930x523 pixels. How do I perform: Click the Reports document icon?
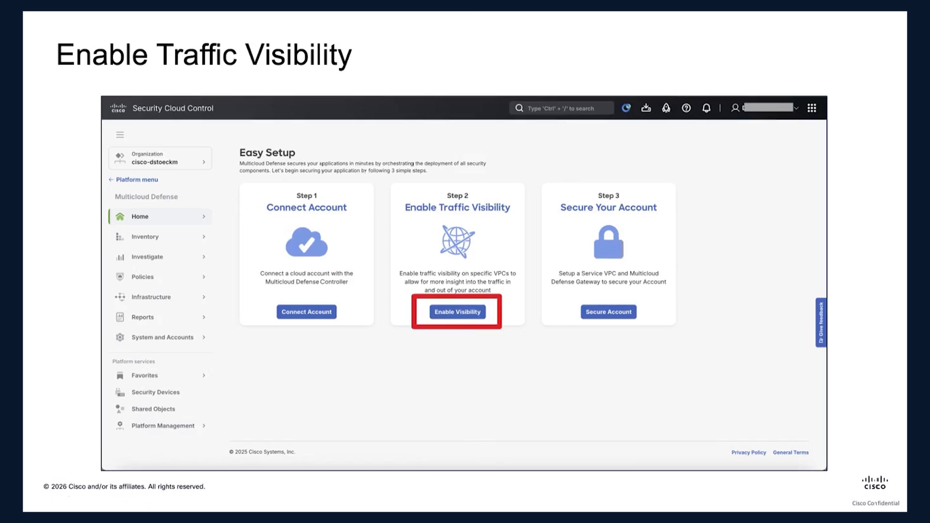120,317
